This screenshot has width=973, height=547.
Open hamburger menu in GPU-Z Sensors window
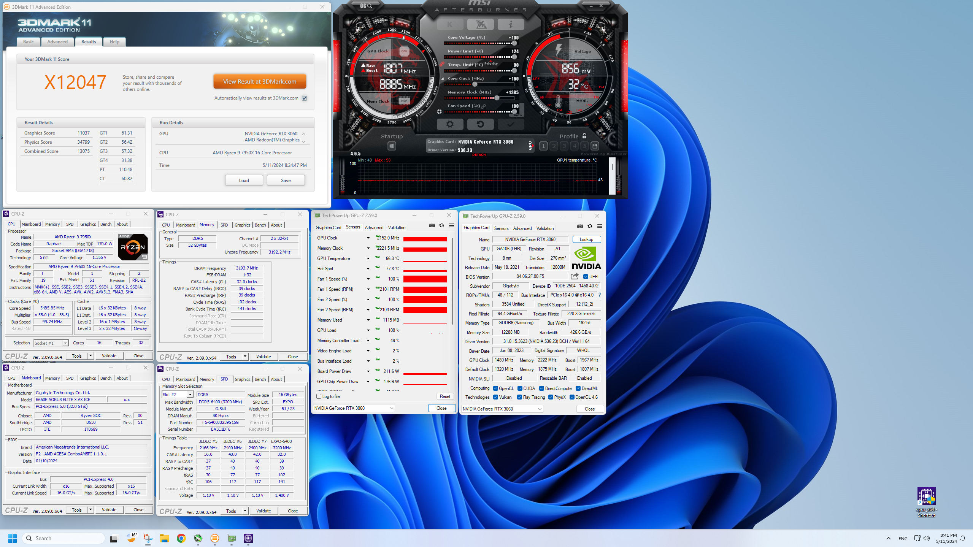click(x=452, y=226)
